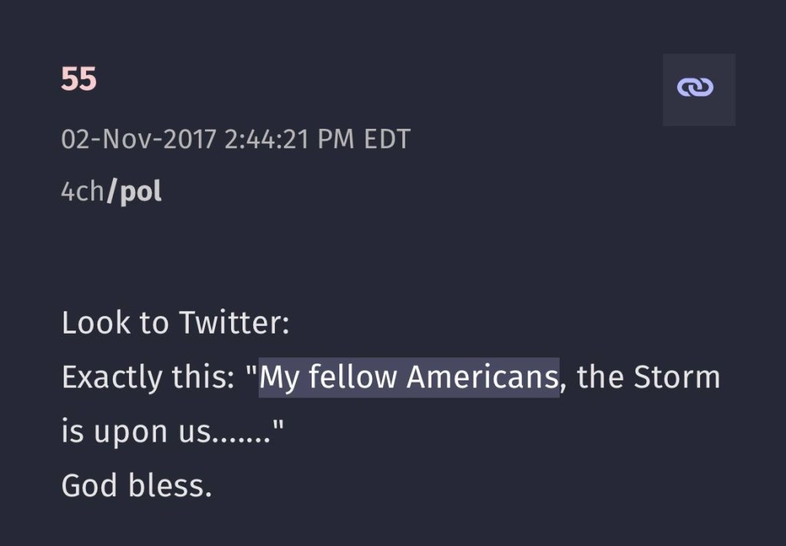Click the word "Americans" in the highlight
Screen dimensions: 786x546
(x=481, y=377)
